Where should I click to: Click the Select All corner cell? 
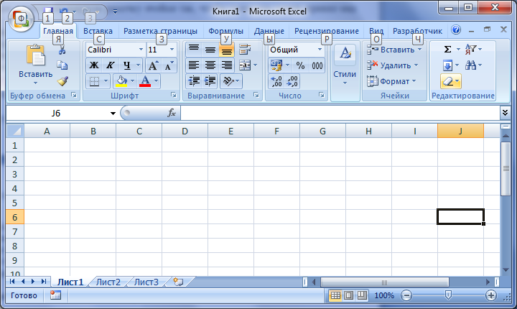pos(15,131)
